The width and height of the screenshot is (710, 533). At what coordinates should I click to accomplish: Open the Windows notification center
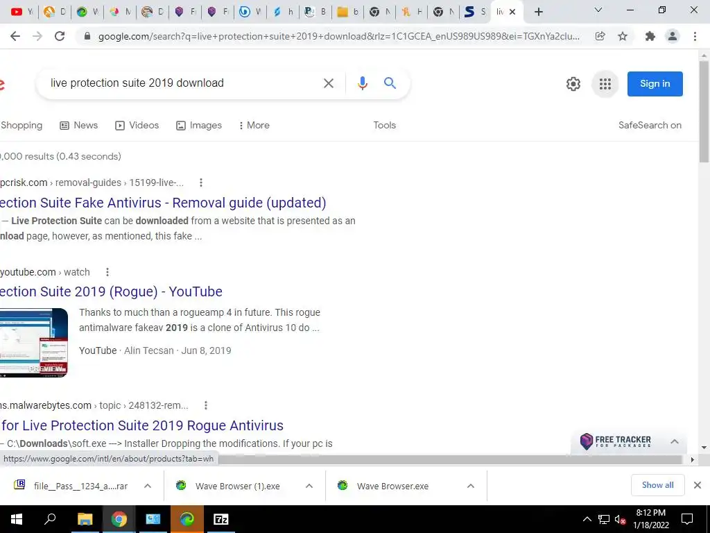[687, 519]
